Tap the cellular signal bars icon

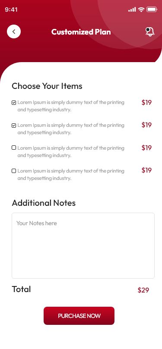tap(132, 9)
